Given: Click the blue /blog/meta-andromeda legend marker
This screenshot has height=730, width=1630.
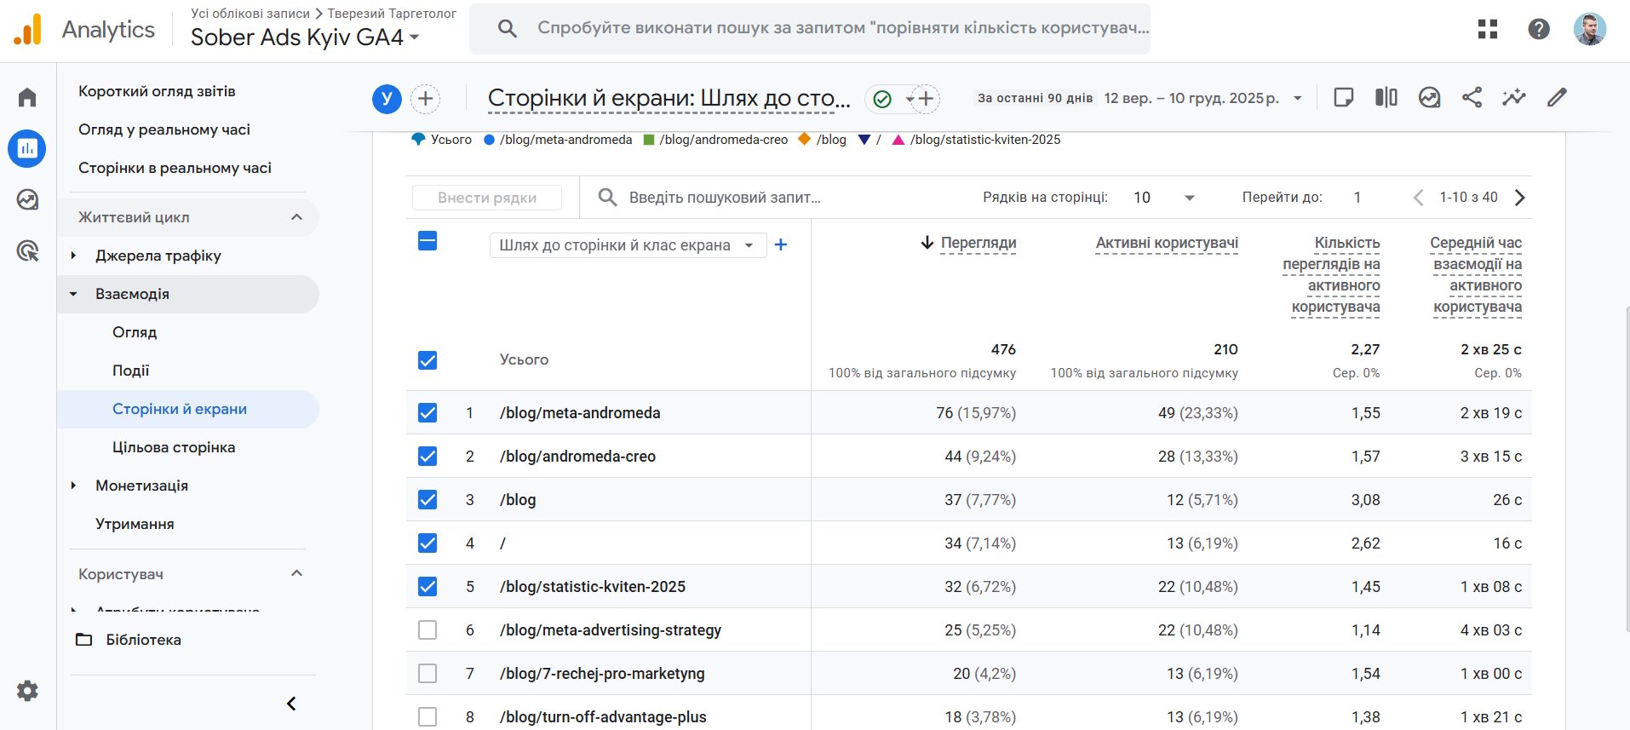Looking at the screenshot, I should [x=490, y=140].
